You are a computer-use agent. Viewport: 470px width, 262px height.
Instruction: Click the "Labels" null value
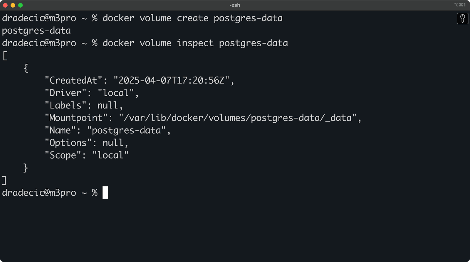108,105
